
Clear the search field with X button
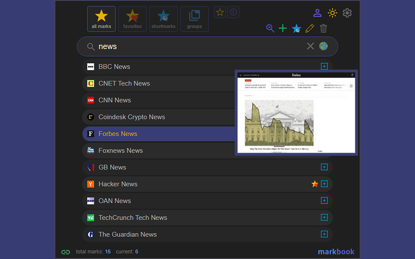pyautogui.click(x=310, y=46)
